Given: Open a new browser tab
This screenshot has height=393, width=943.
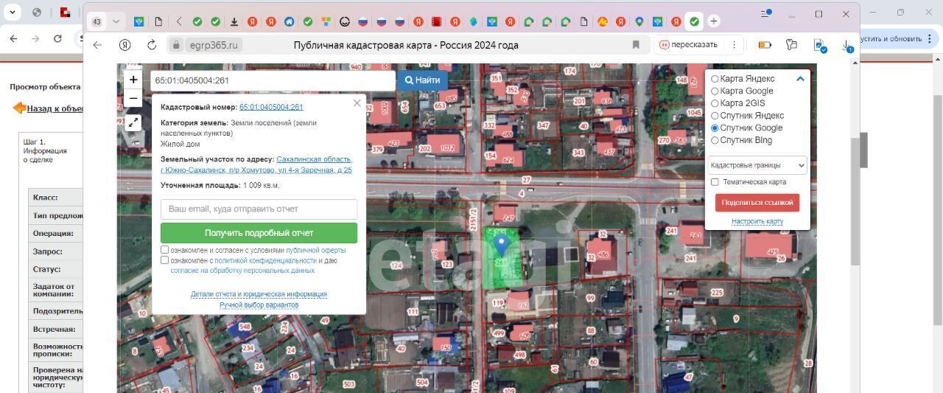Looking at the screenshot, I should (713, 21).
